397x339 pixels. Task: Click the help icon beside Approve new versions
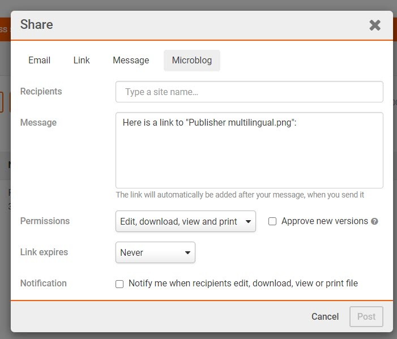point(374,221)
